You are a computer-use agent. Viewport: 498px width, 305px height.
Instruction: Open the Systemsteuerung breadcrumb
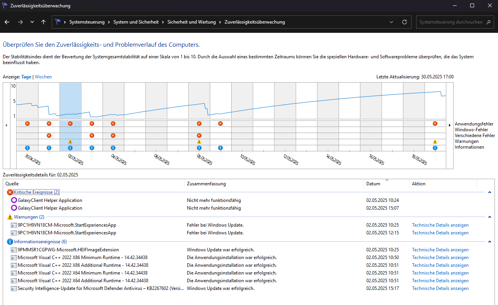(x=87, y=22)
